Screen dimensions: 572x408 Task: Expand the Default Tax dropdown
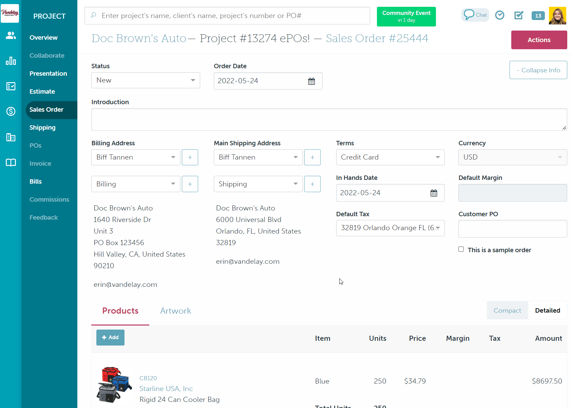pos(390,228)
